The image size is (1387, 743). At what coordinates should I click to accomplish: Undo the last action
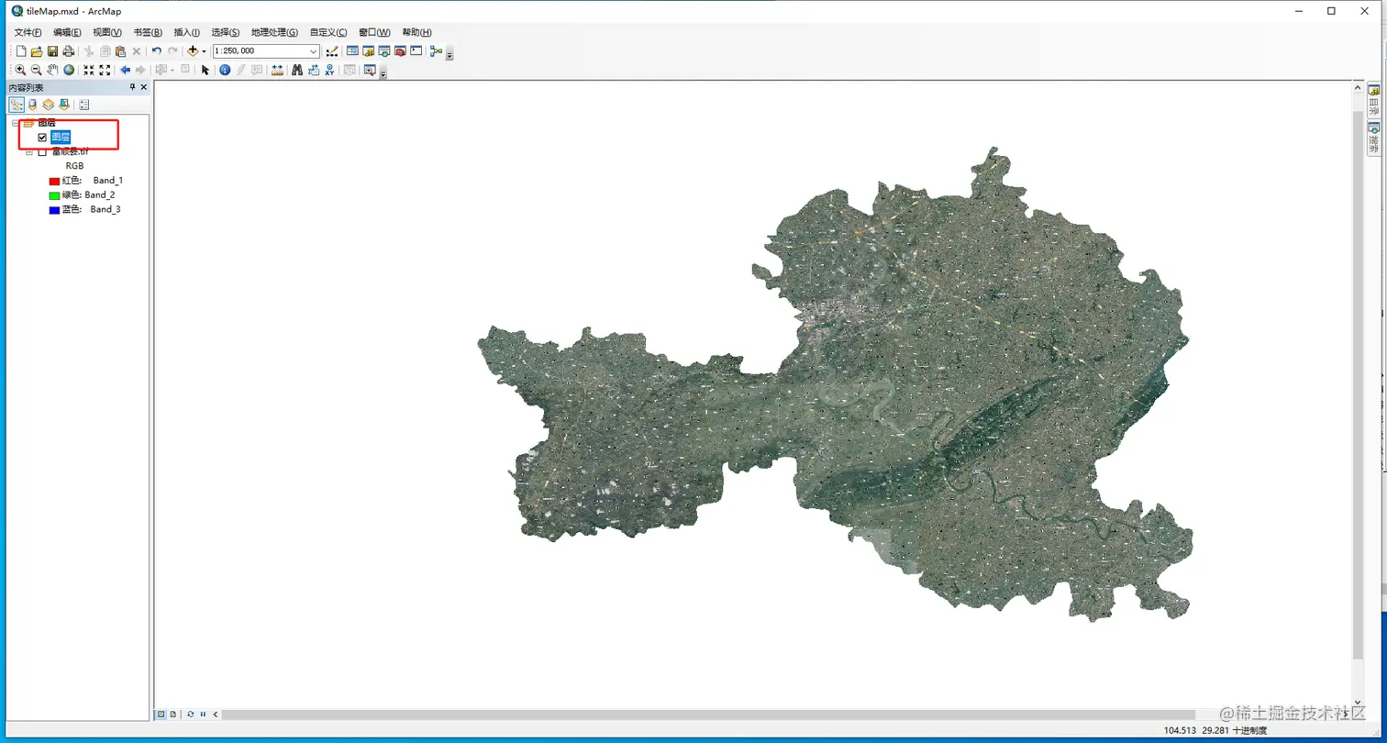[156, 51]
